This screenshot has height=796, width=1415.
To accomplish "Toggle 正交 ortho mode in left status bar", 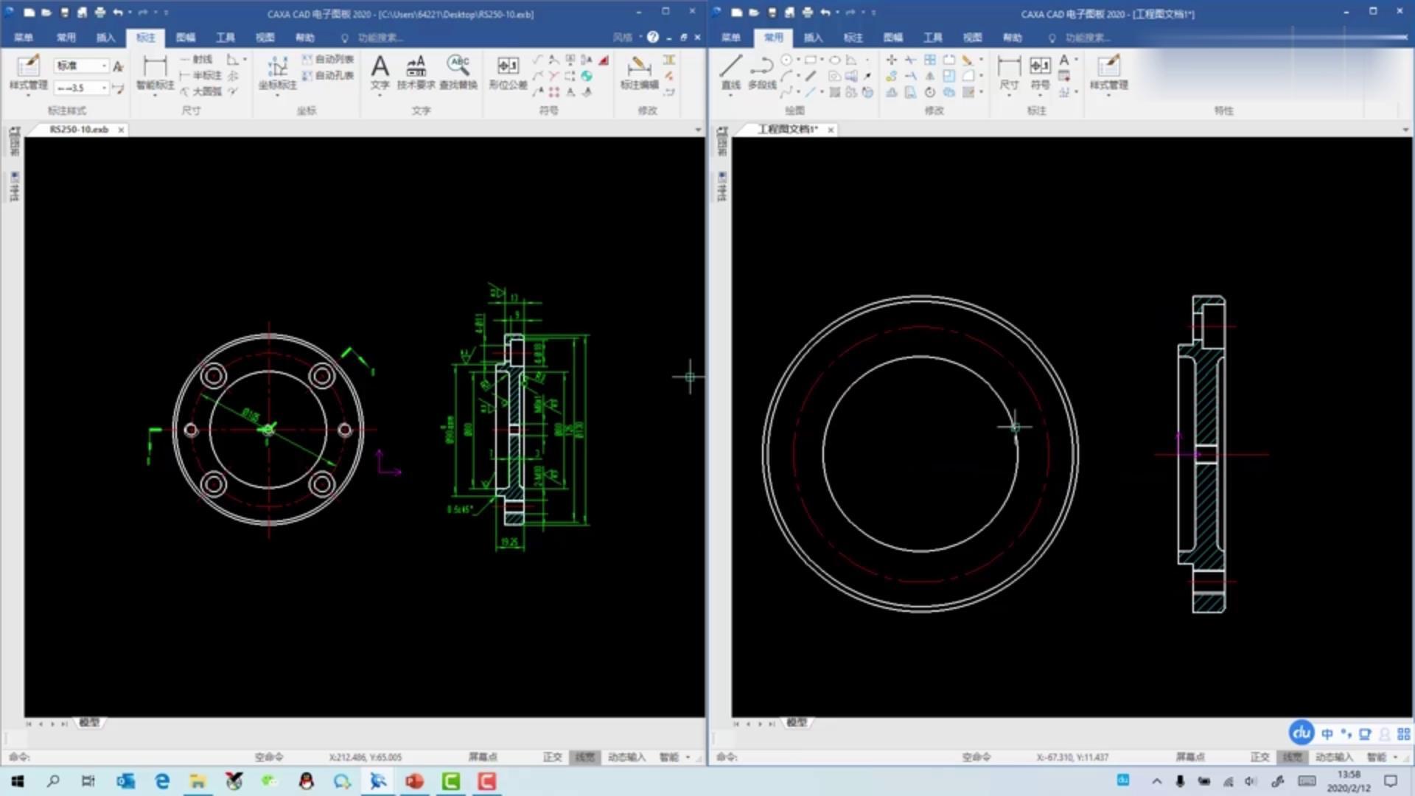I will pos(552,757).
